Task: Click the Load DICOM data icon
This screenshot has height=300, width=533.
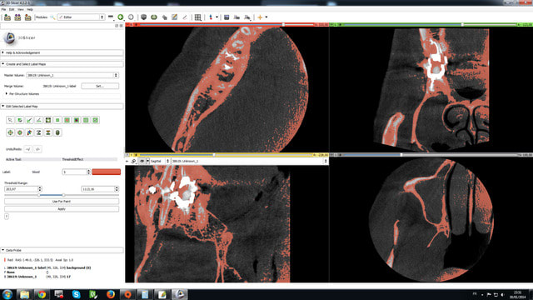Action: click(x=17, y=17)
